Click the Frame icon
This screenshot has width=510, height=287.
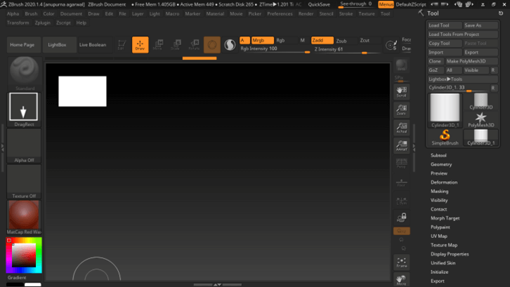[402, 262]
